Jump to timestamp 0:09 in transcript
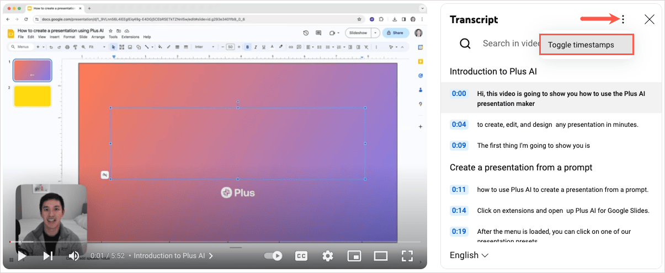 [x=459, y=146]
